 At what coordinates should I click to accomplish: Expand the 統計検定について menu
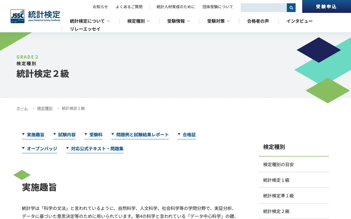(x=90, y=21)
